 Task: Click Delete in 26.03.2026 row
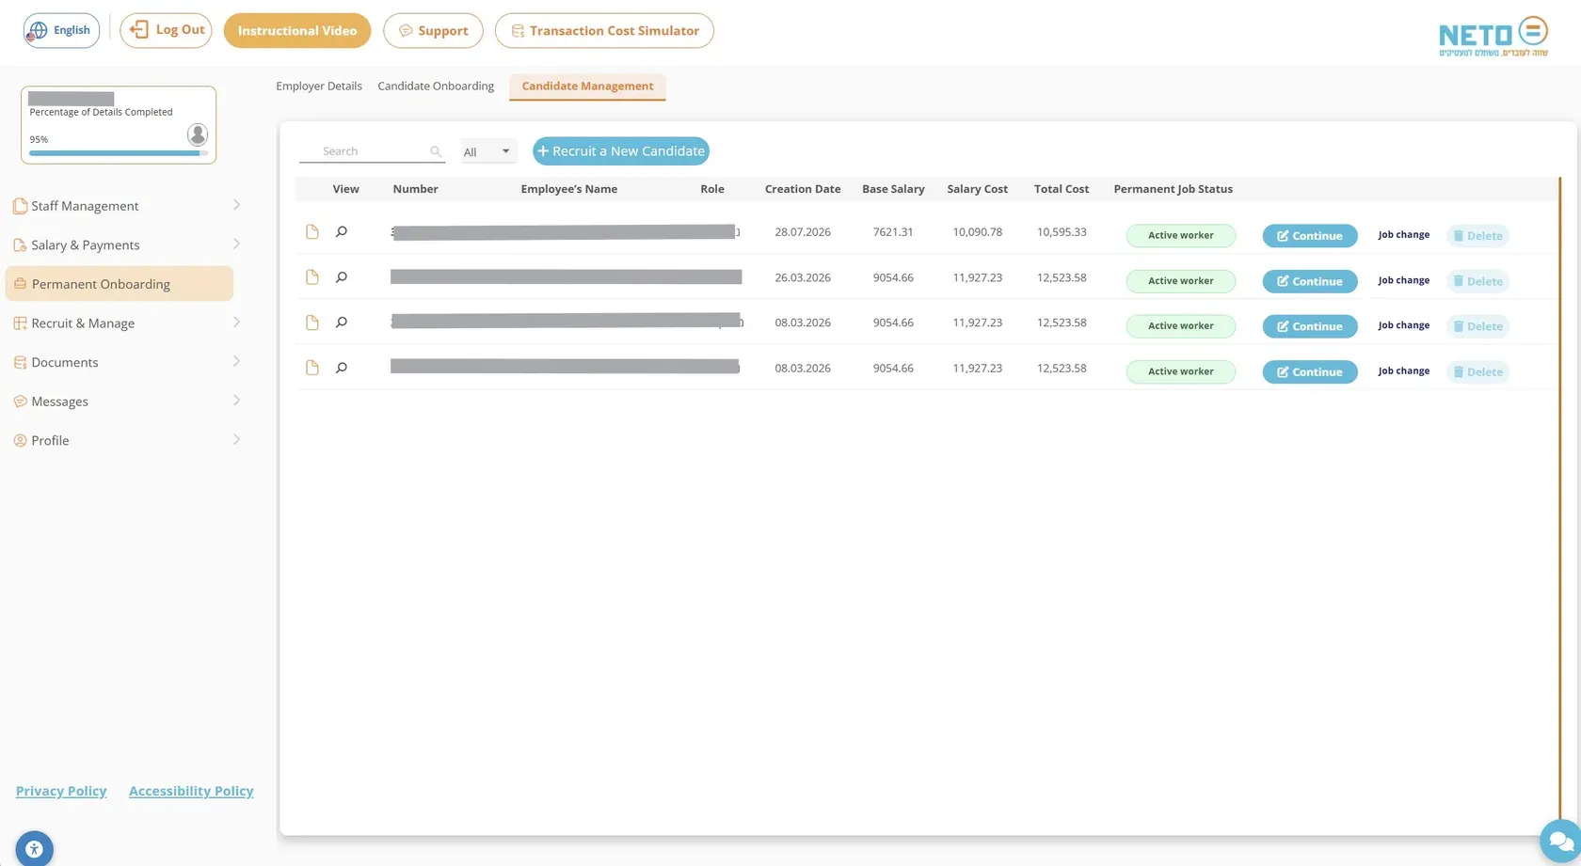pyautogui.click(x=1477, y=281)
